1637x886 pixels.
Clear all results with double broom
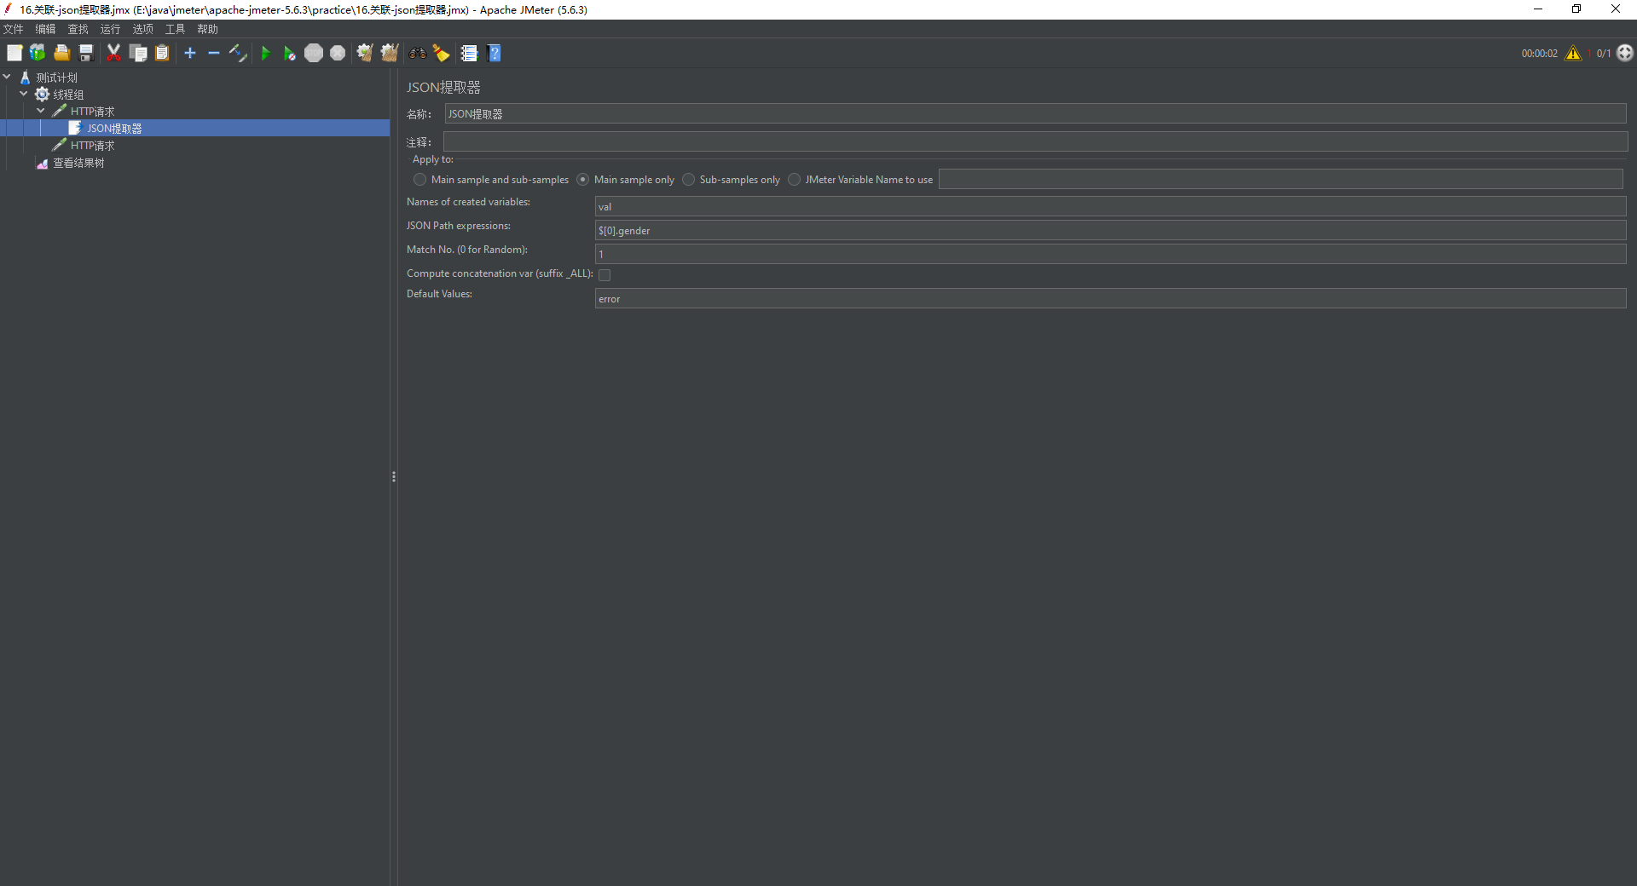coord(390,53)
